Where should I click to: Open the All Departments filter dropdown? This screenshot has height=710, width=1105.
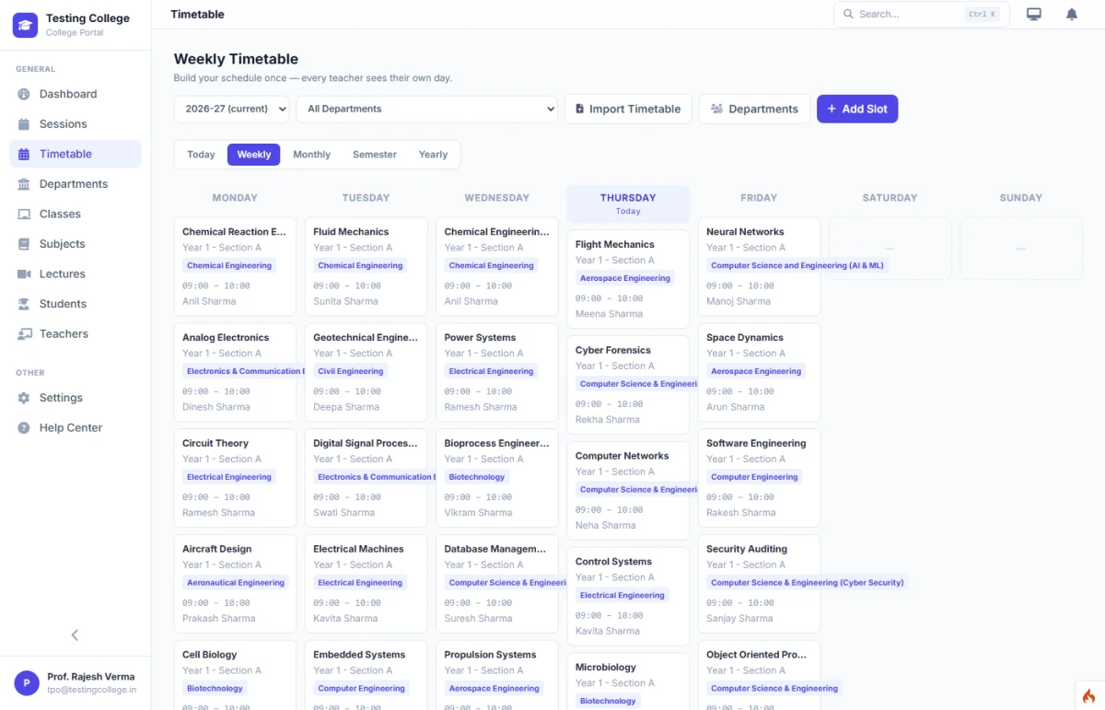tap(427, 109)
